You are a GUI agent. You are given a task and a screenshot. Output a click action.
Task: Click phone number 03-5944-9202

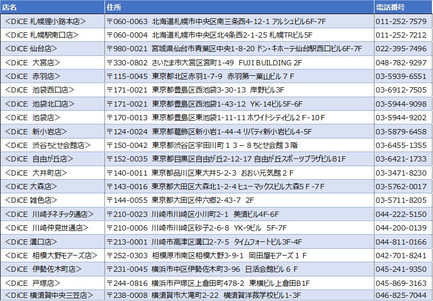tap(403, 118)
